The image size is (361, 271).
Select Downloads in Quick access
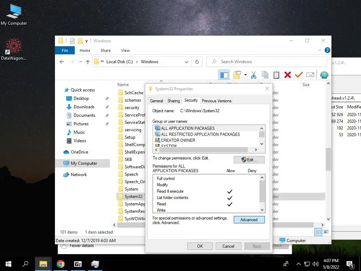(x=84, y=107)
